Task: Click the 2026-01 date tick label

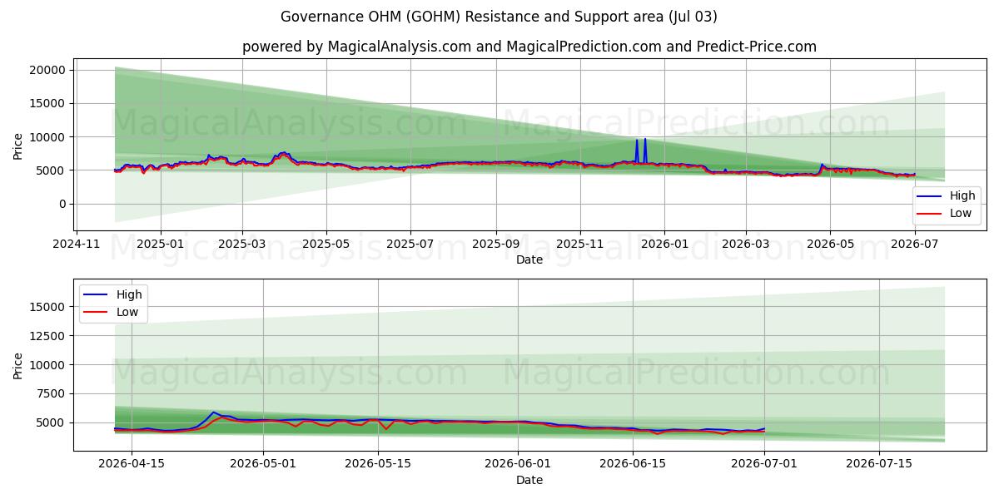Action: 664,244
